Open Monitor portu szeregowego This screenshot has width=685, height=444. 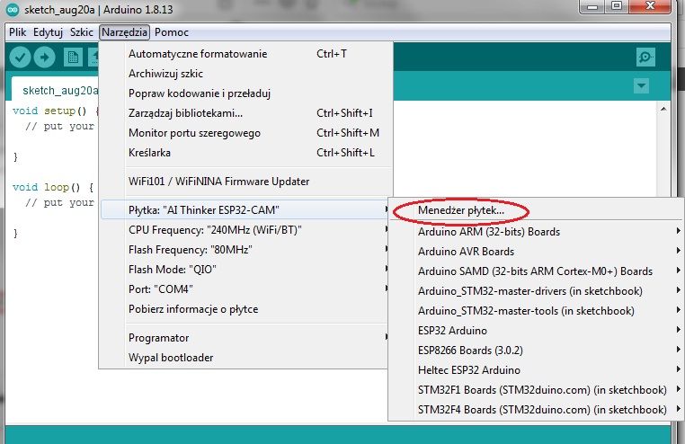tap(246, 133)
